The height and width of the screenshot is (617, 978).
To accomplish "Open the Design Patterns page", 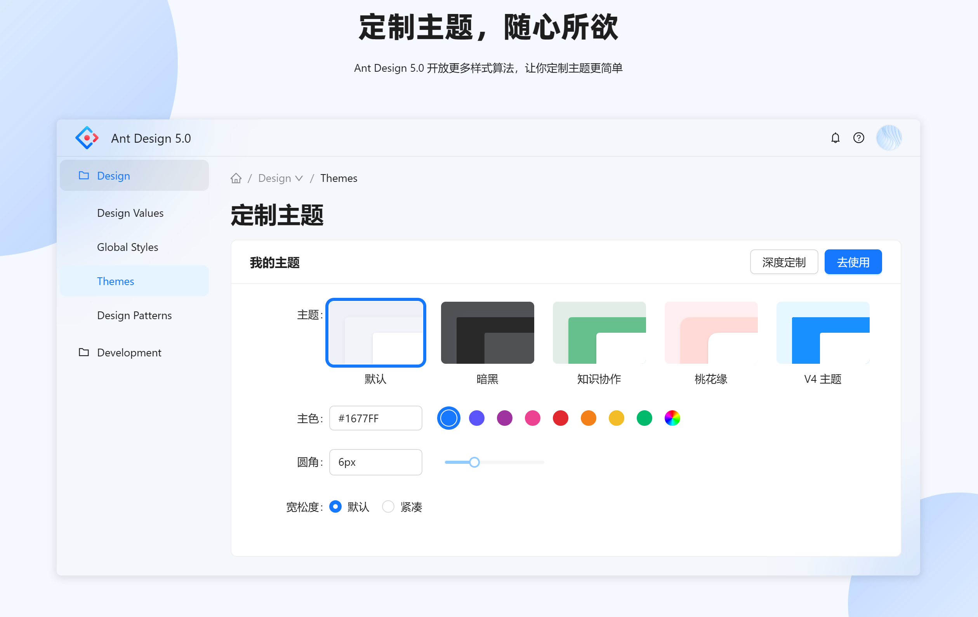I will click(134, 315).
